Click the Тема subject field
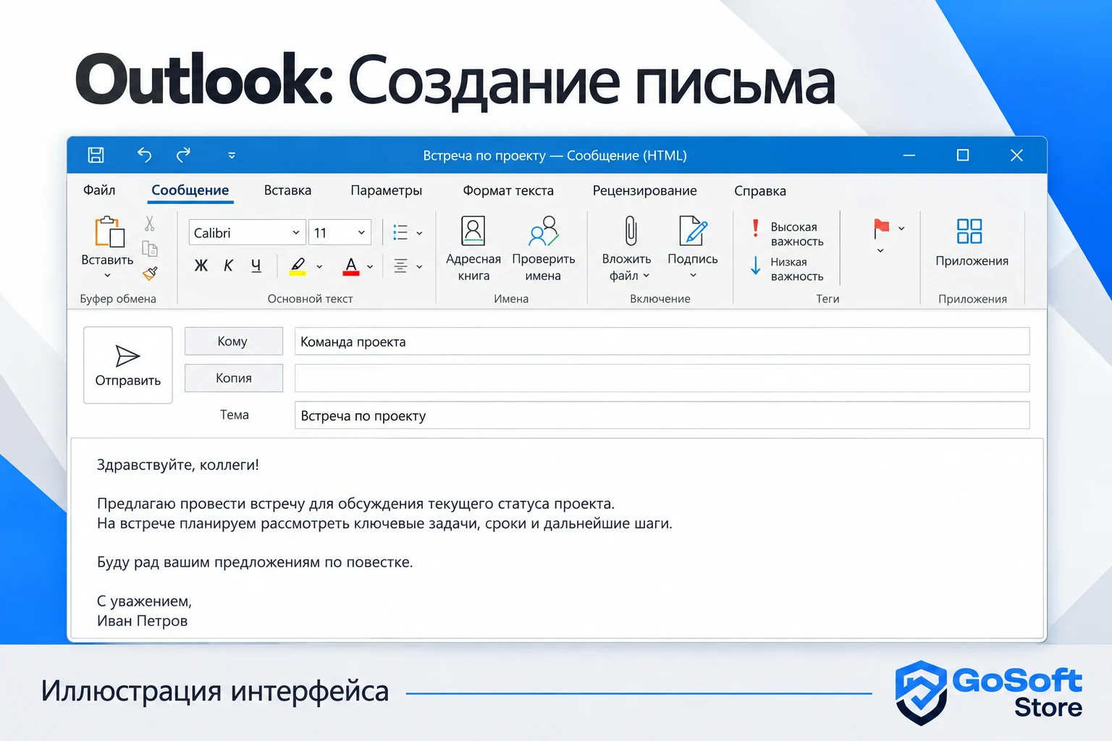Screen dimensions: 1112x741 coord(662,415)
